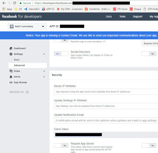Viewport: 158px width, 153px height.
Task: Open the Niall Commiskey app dropdown
Action: point(27,26)
